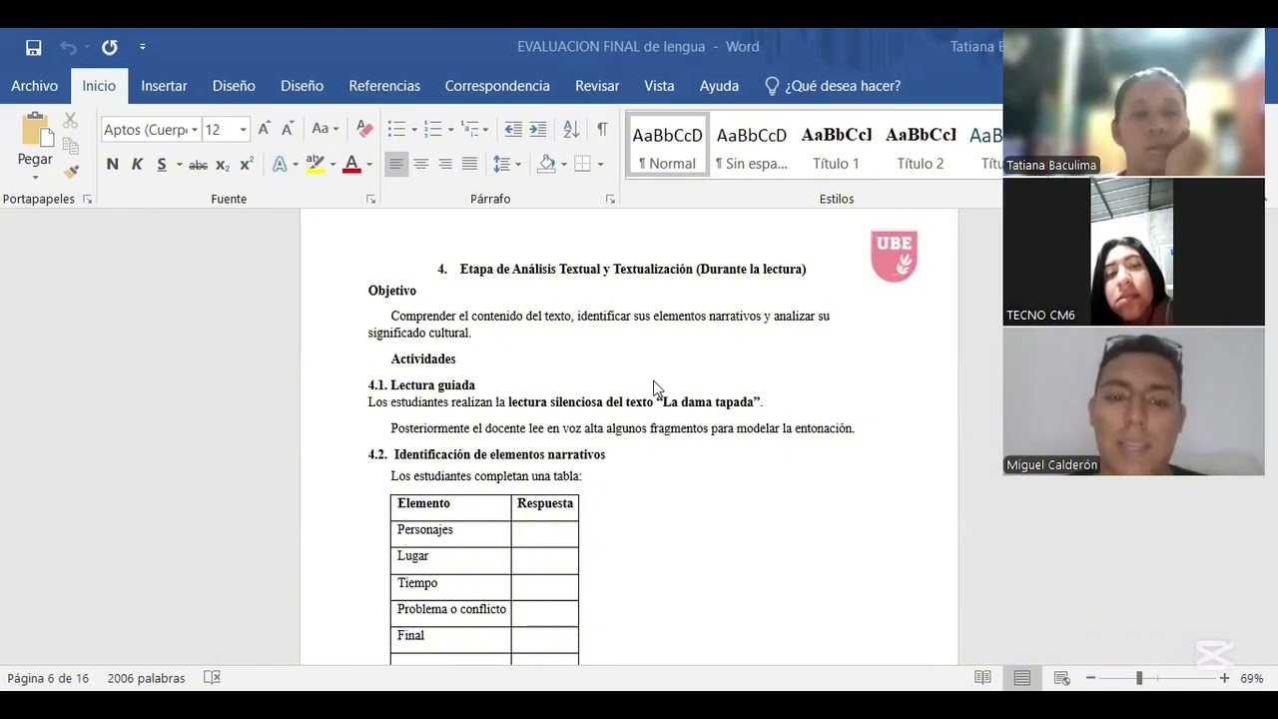Switch to Read Mode view in status bar
Viewport: 1278px width, 719px height.
[983, 678]
